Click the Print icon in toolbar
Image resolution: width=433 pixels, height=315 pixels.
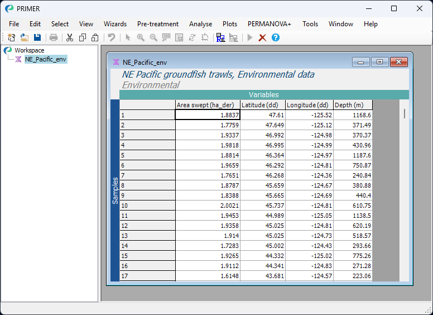(x=54, y=37)
